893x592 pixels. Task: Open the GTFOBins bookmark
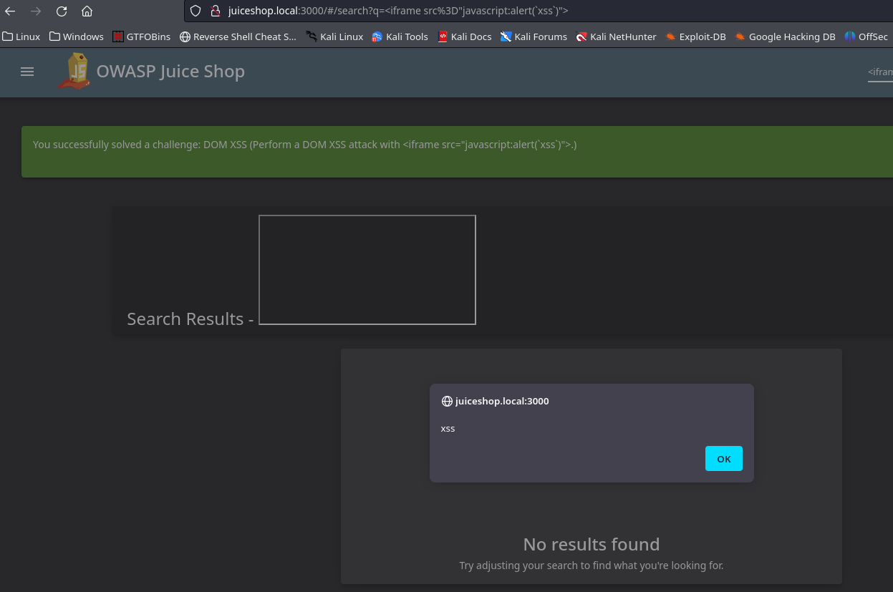click(x=140, y=37)
